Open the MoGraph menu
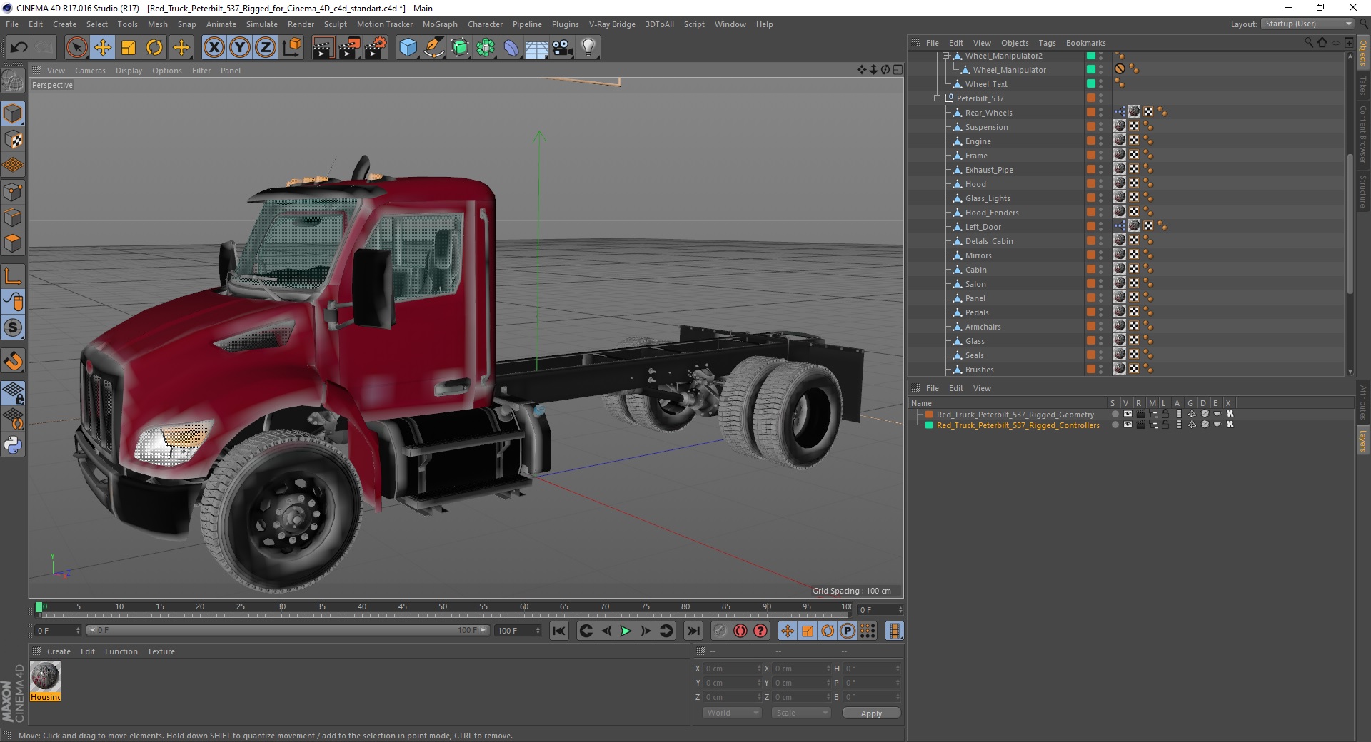1371x742 pixels. [x=440, y=24]
